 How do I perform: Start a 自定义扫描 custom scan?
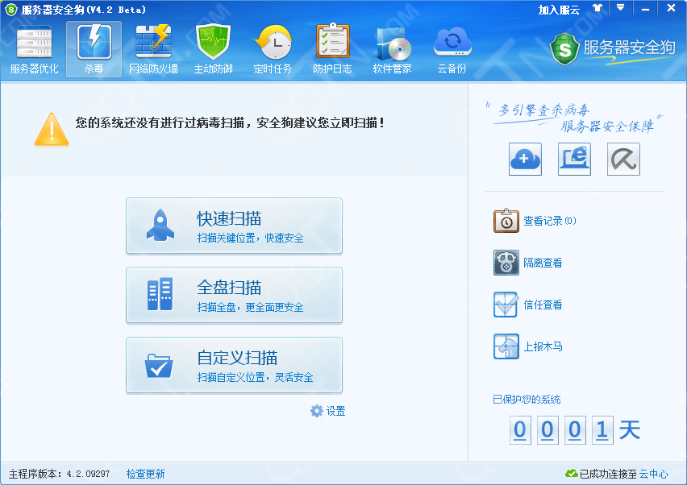coord(234,365)
